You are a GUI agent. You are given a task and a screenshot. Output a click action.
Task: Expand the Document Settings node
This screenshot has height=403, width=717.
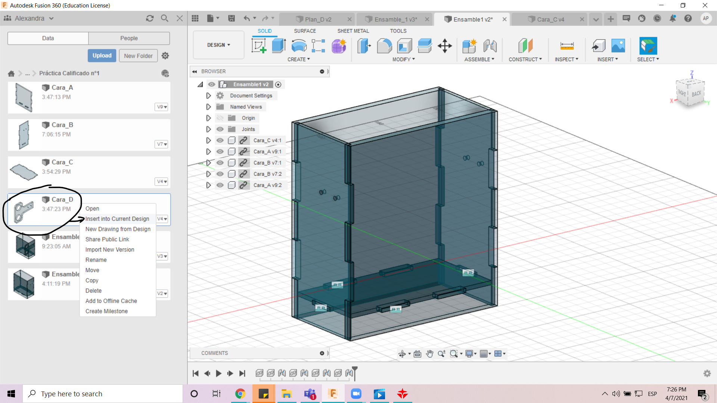pyautogui.click(x=208, y=96)
